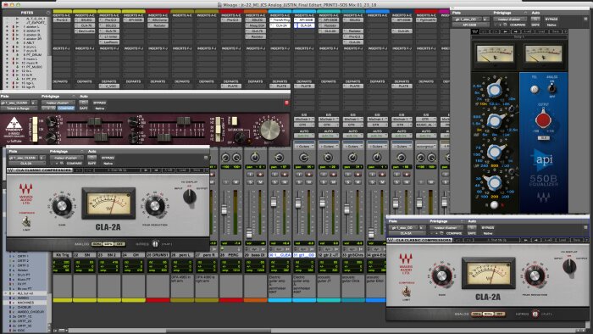Click the top high-frequency band knob on API 550B
The height and width of the screenshot is (334, 593).
(x=494, y=89)
